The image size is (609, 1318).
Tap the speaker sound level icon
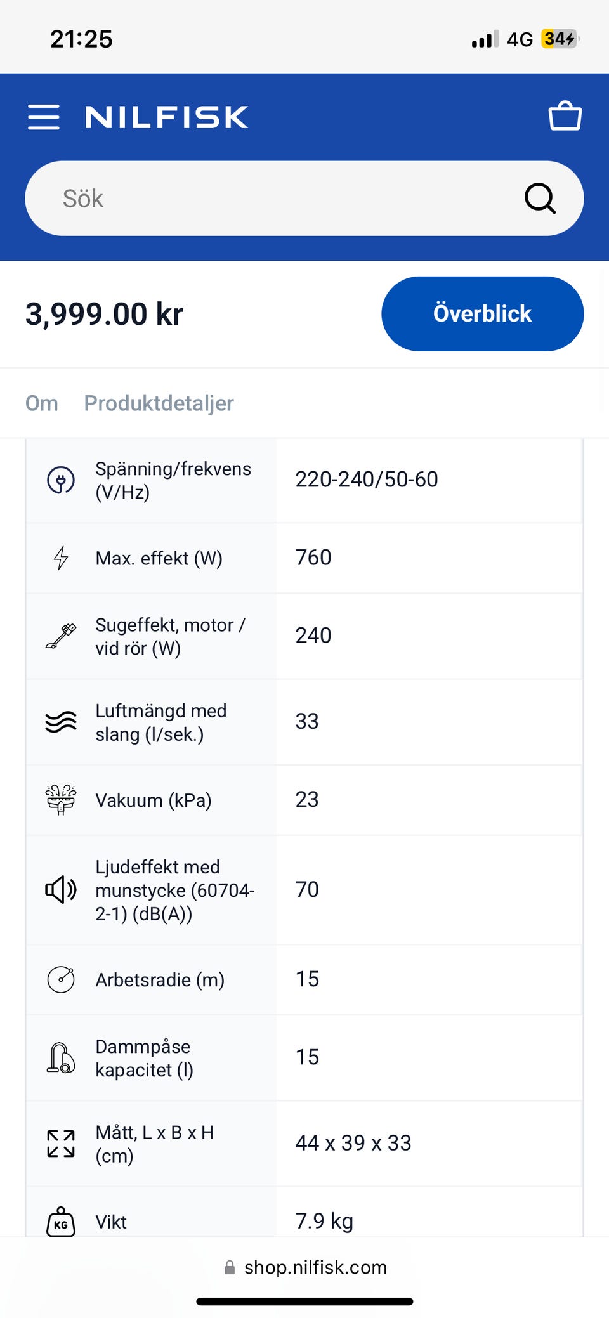click(x=61, y=890)
